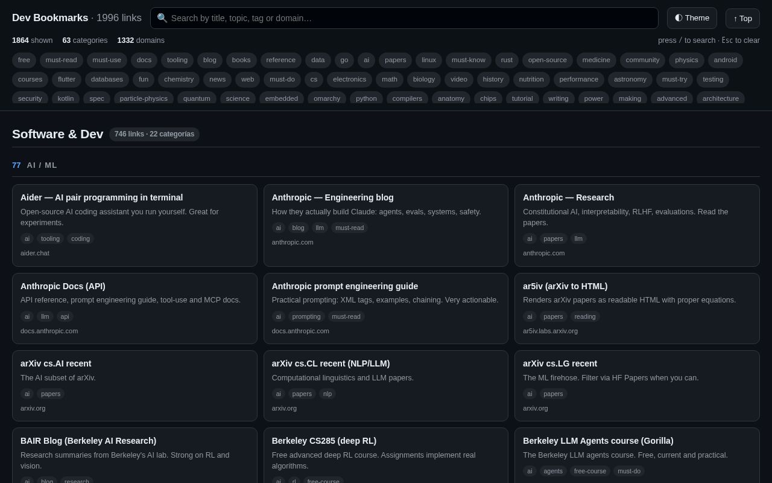Viewport: 772px width, 483px height.
Task: Click the 'nlp' tag on arXiv cs.CL card
Action: tap(327, 394)
